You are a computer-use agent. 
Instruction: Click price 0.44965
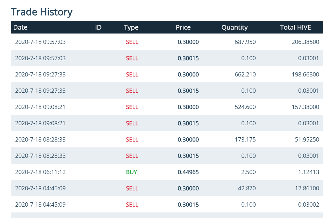tap(188, 172)
